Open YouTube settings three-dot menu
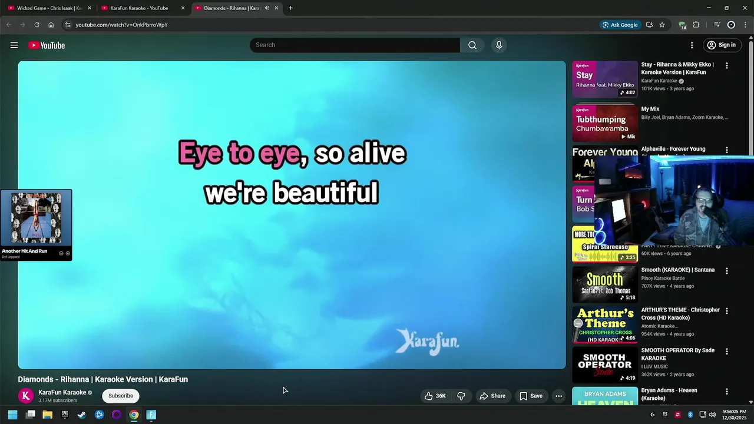The height and width of the screenshot is (424, 754). pos(692,45)
